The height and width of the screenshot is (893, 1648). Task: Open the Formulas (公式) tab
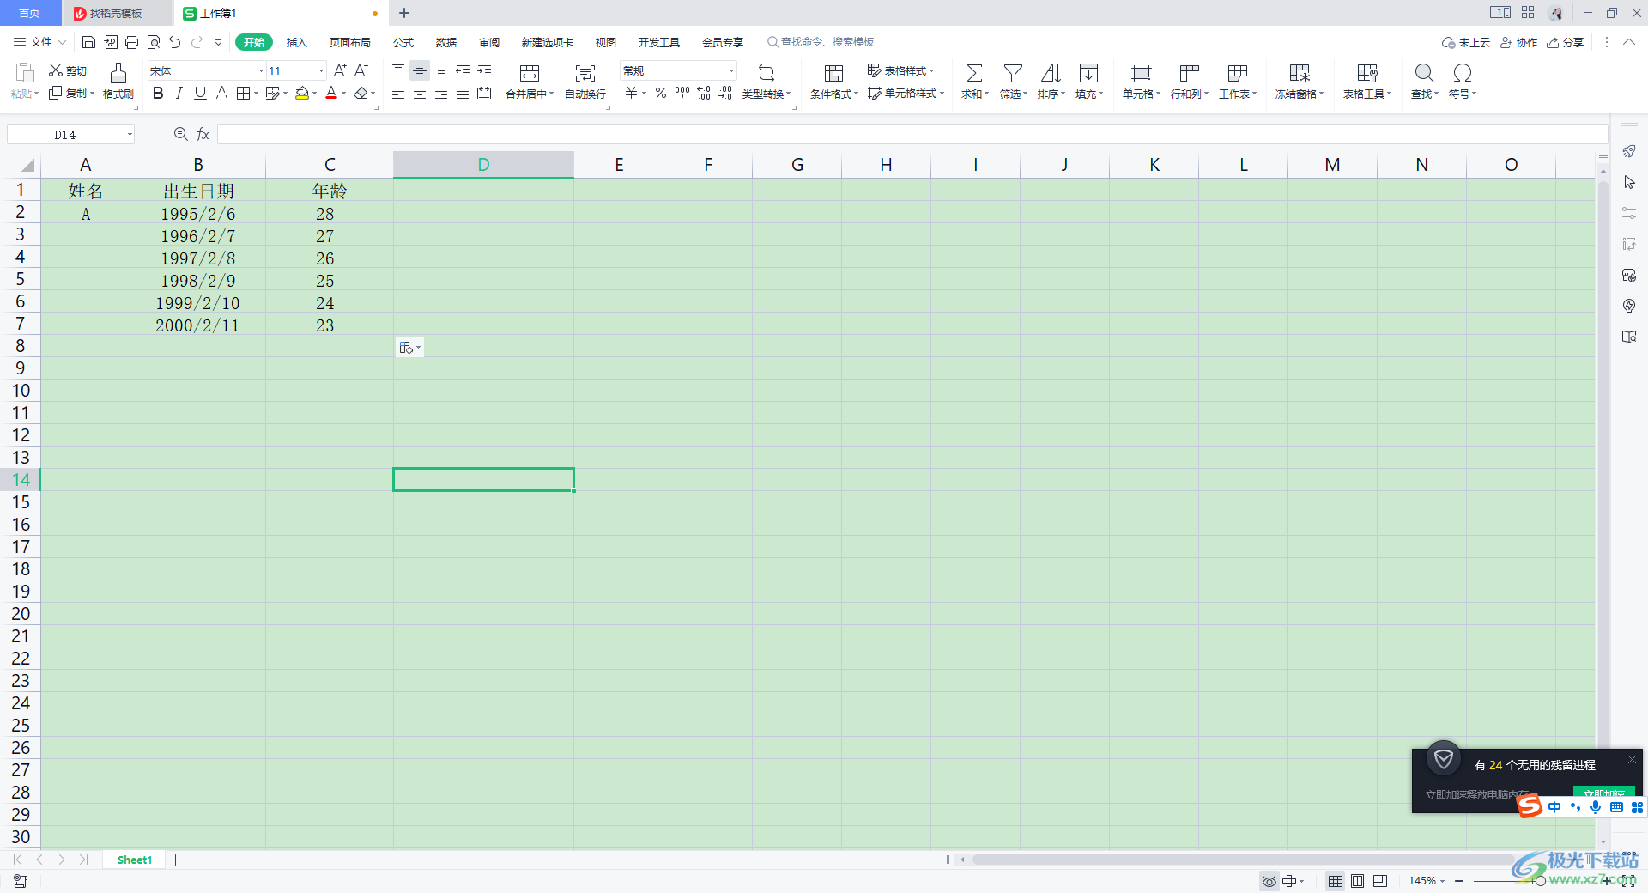coord(403,42)
